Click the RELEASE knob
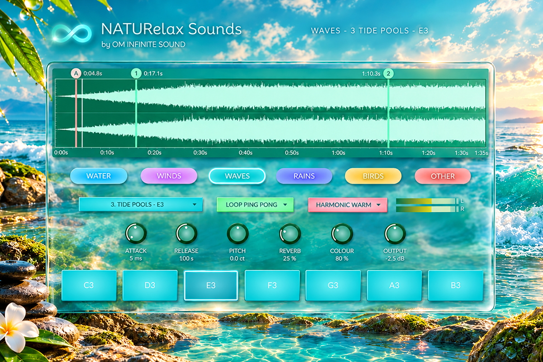 tap(186, 233)
